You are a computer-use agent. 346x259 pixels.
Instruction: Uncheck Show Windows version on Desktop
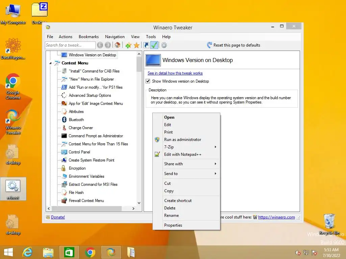tap(148, 81)
